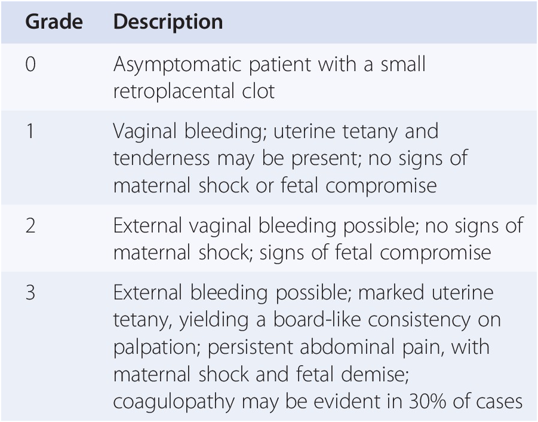Click 'board-like consistency' phrase
This screenshot has width=538, height=422.
pyautogui.click(x=371, y=320)
